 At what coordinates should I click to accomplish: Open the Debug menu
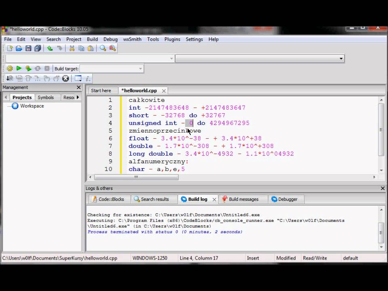(110, 39)
